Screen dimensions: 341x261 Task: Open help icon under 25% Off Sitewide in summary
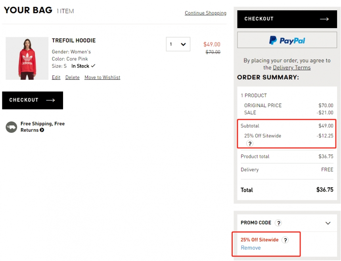tap(250, 144)
